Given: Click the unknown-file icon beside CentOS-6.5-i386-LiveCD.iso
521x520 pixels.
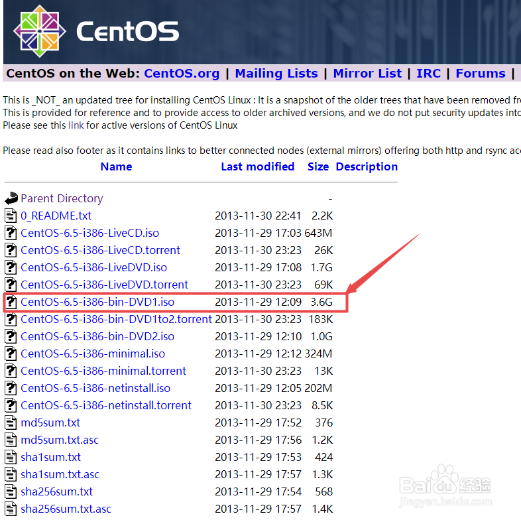Looking at the screenshot, I should click(11, 233).
